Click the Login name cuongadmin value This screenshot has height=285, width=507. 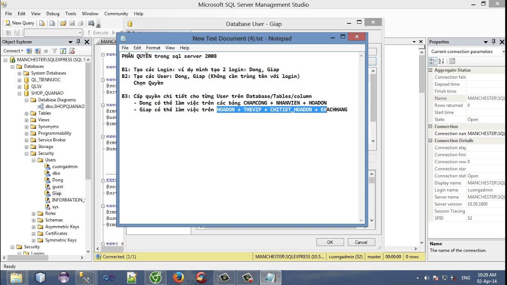(x=480, y=190)
